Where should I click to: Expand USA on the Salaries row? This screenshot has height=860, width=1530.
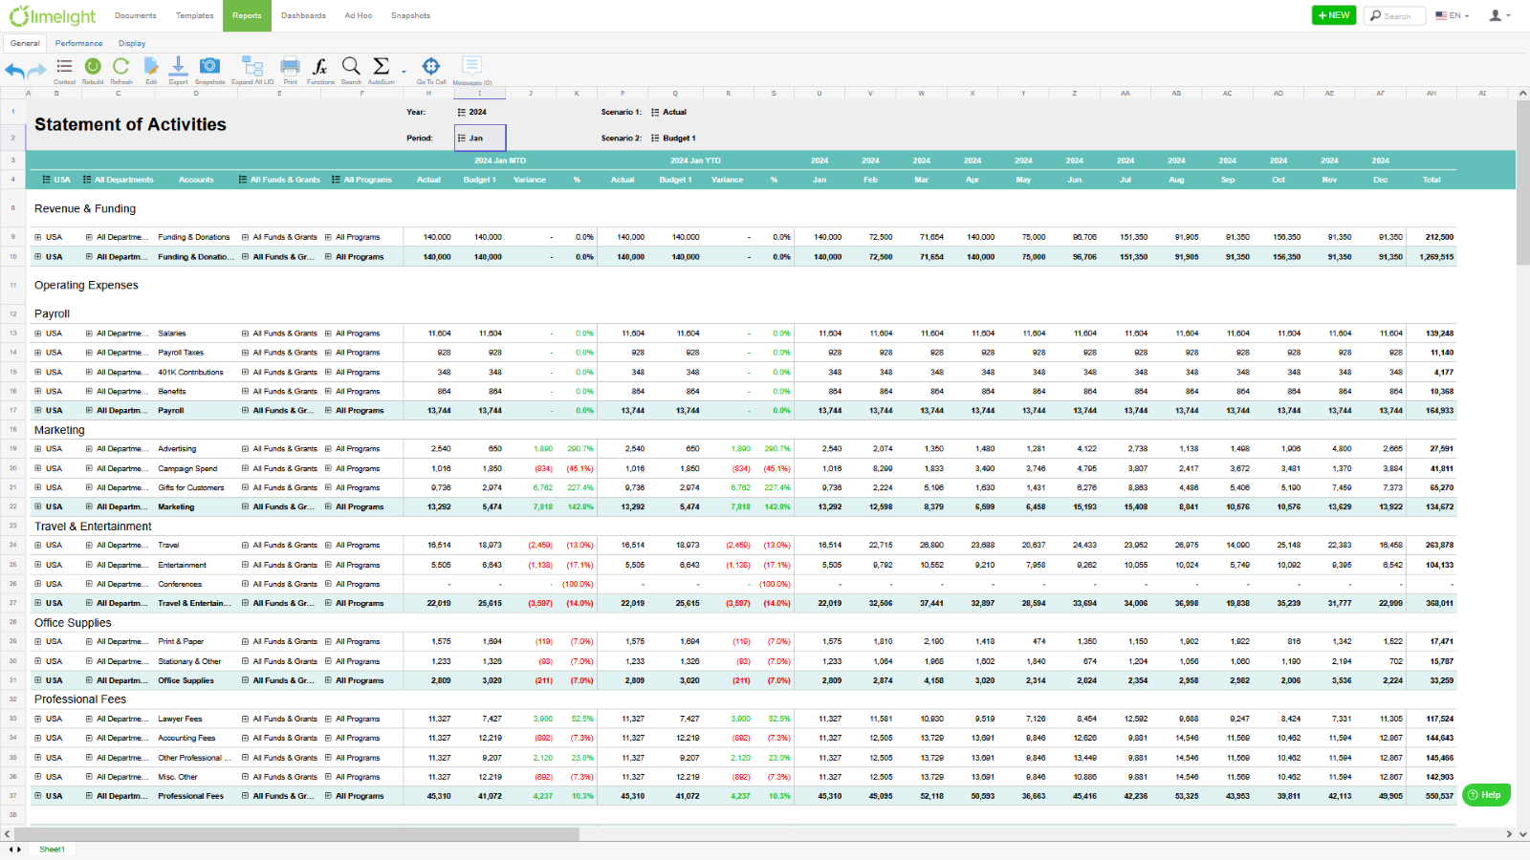click(38, 333)
